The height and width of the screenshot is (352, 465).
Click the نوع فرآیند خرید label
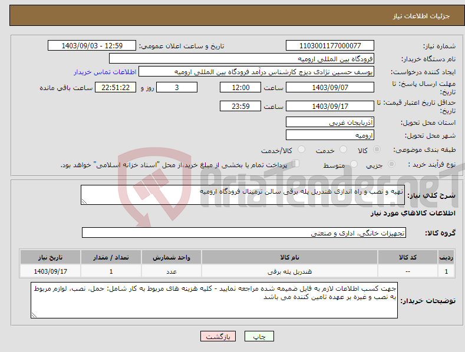tap(432, 164)
